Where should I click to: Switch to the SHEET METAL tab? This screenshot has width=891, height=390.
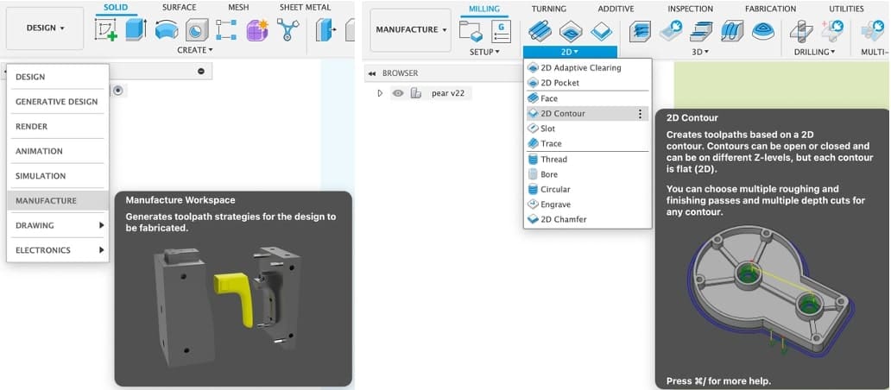[305, 8]
